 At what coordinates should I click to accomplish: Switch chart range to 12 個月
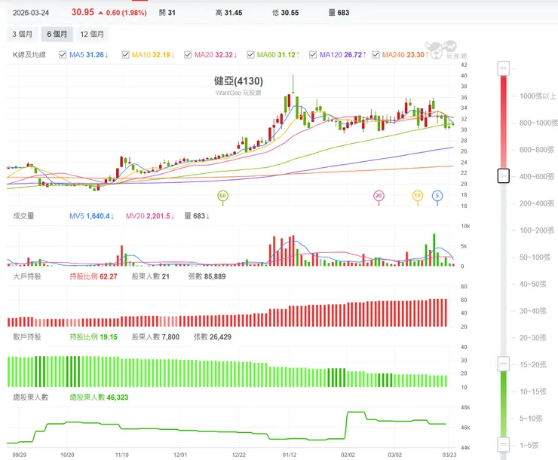tap(92, 34)
